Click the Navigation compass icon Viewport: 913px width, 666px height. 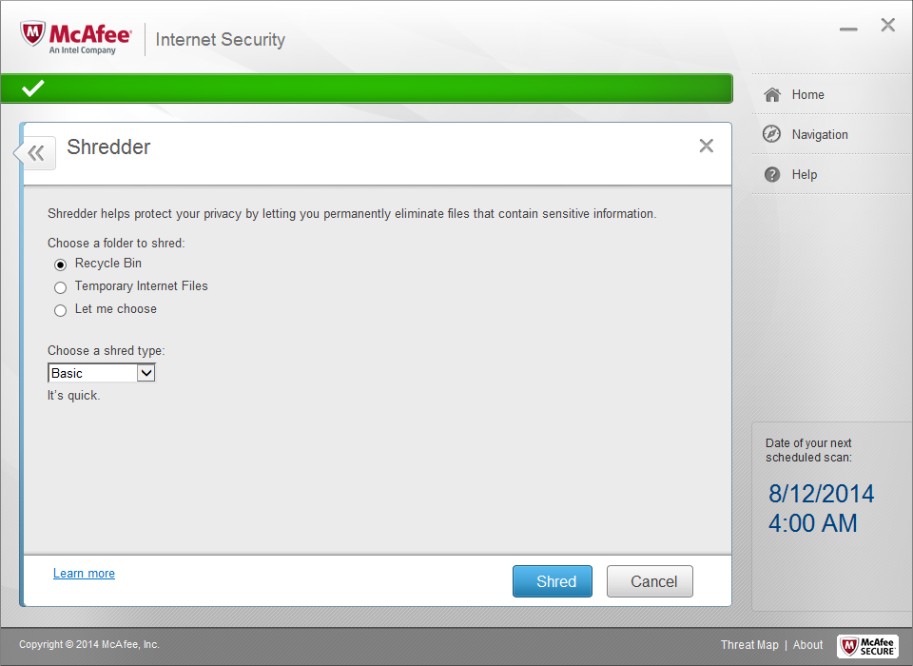coord(772,134)
